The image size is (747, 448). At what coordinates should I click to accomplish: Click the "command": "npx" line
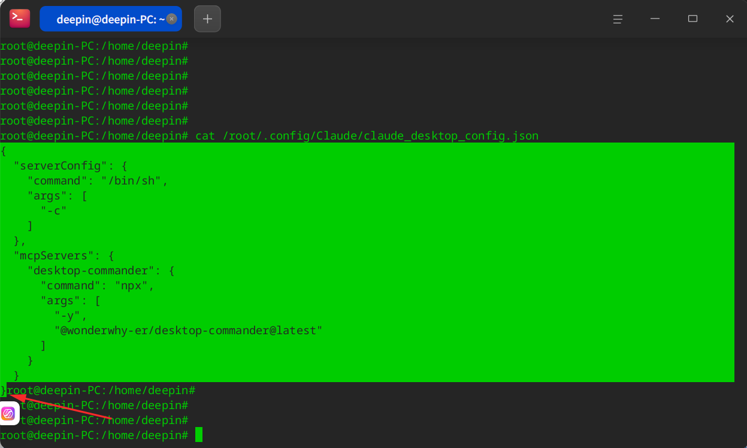pyautogui.click(x=98, y=286)
